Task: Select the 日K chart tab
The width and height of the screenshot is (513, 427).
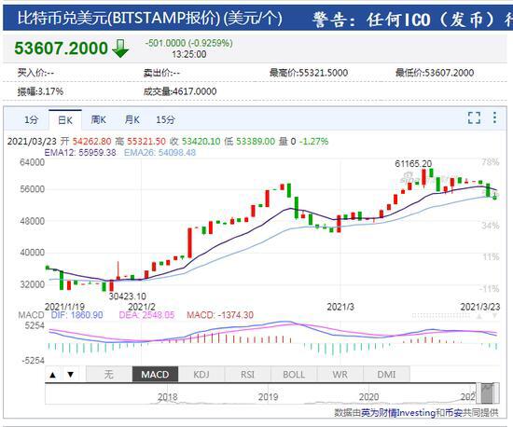Action: pos(65,120)
